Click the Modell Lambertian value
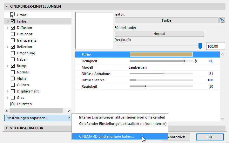Screen dimensions: 229x143 coord(138,67)
